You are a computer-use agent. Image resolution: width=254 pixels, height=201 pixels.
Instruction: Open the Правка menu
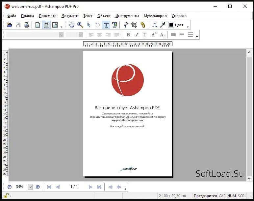[27, 16]
